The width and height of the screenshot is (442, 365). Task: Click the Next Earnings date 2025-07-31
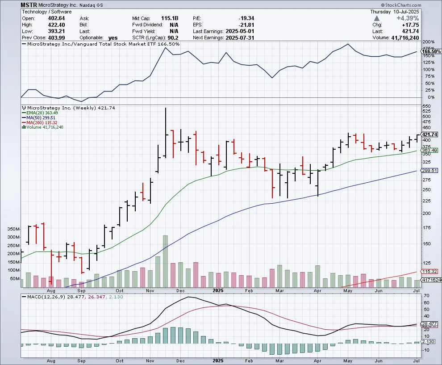click(240, 38)
